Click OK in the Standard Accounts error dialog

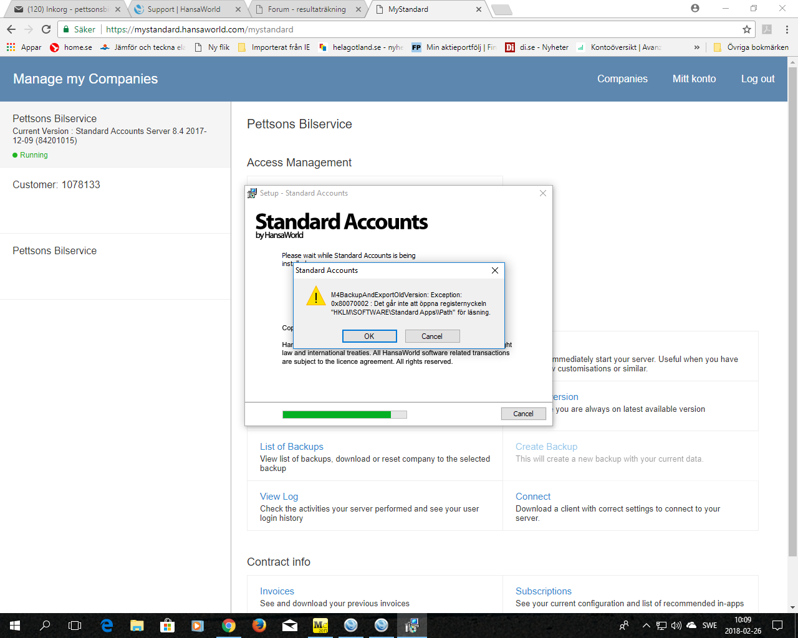[x=369, y=336]
